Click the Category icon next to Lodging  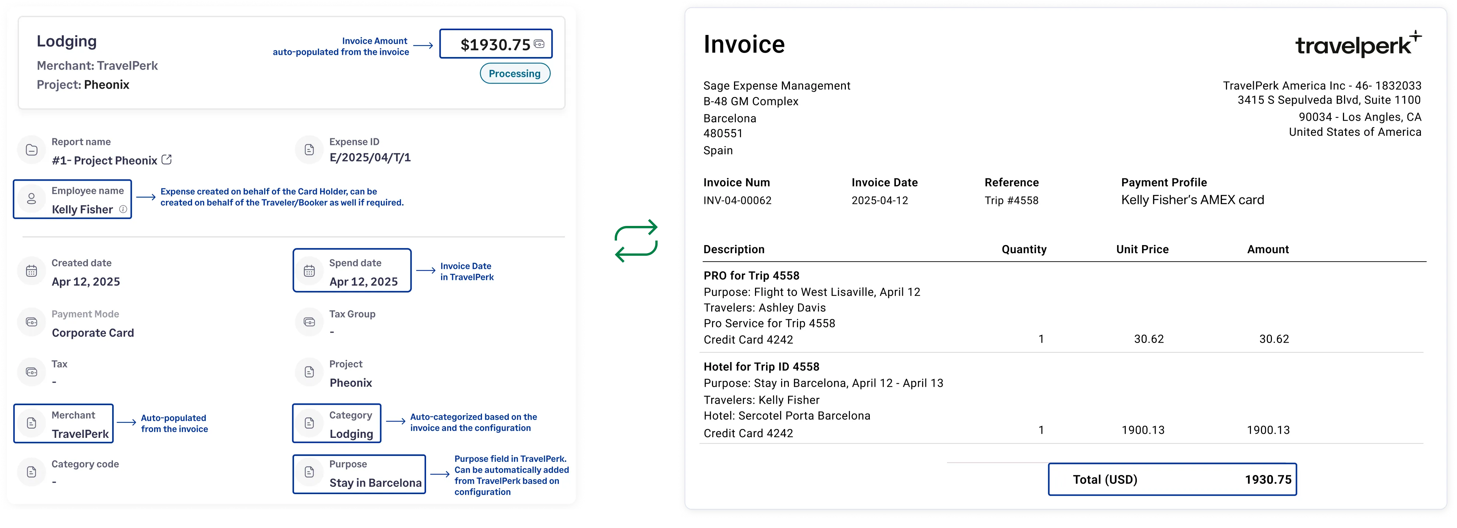point(309,423)
